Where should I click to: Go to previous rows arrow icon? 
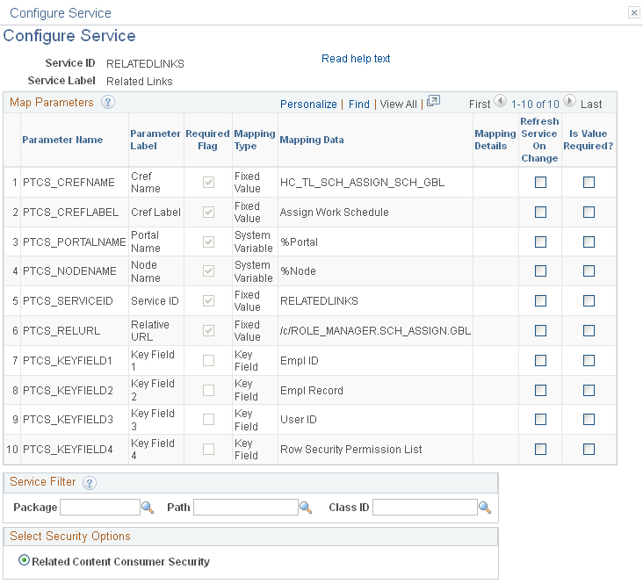pos(501,101)
